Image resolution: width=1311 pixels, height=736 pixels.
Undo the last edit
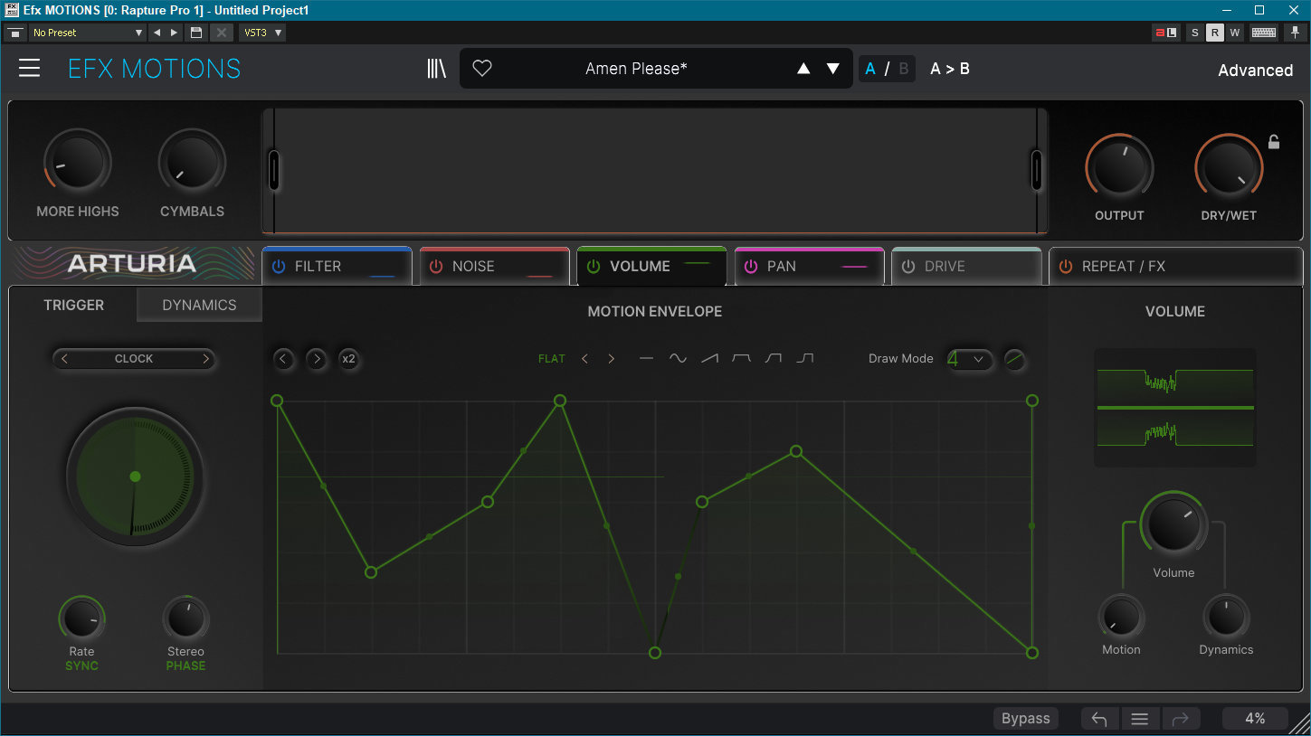1099,719
